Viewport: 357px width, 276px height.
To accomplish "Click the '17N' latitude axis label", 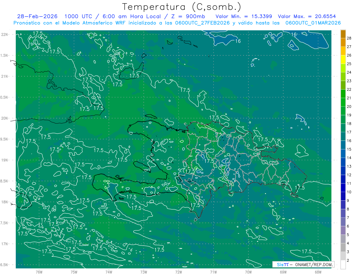I will point(4,244).
